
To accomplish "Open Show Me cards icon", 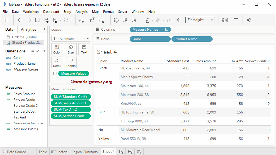I will pyautogui.click(x=225, y=20).
